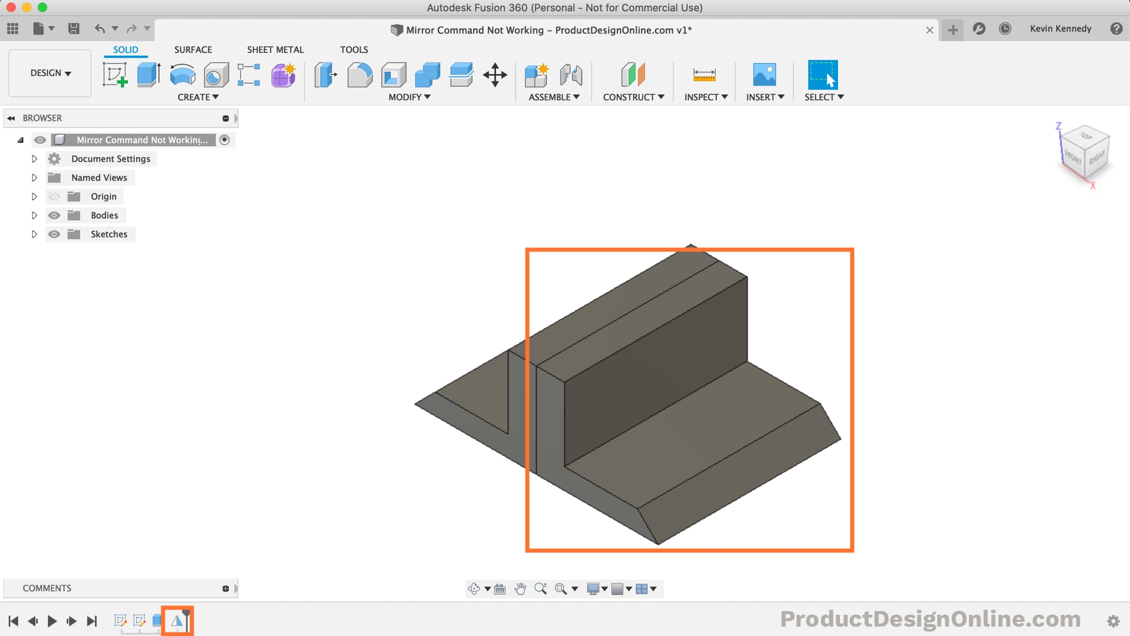Image resolution: width=1130 pixels, height=636 pixels.
Task: Click the Design workspace button
Action: point(49,73)
